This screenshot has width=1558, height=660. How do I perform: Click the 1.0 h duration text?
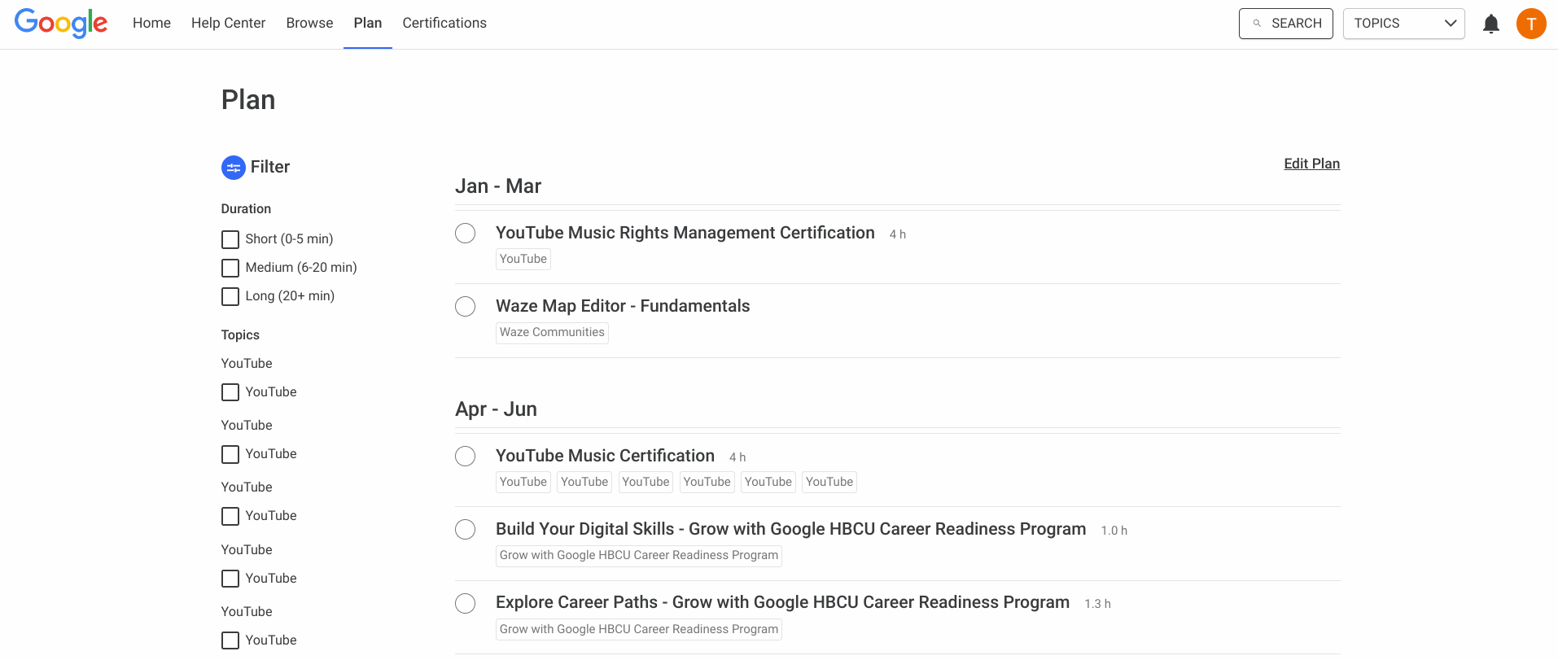click(1114, 531)
